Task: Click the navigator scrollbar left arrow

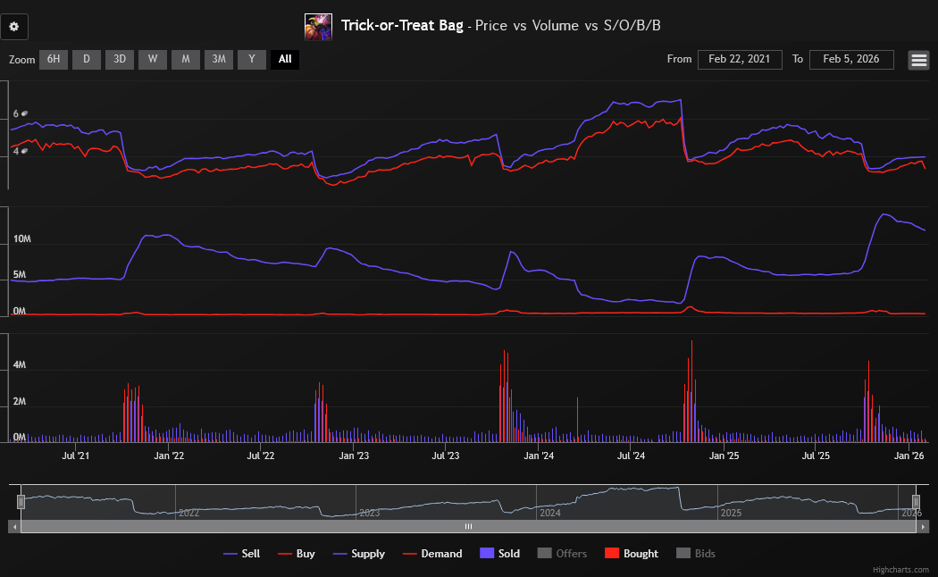Action: 15,527
